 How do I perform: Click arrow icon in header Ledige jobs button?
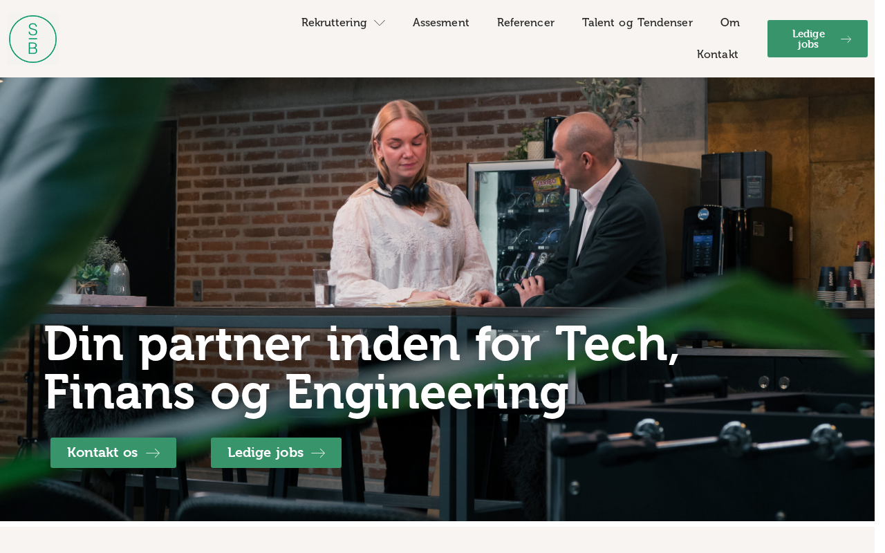click(x=846, y=39)
